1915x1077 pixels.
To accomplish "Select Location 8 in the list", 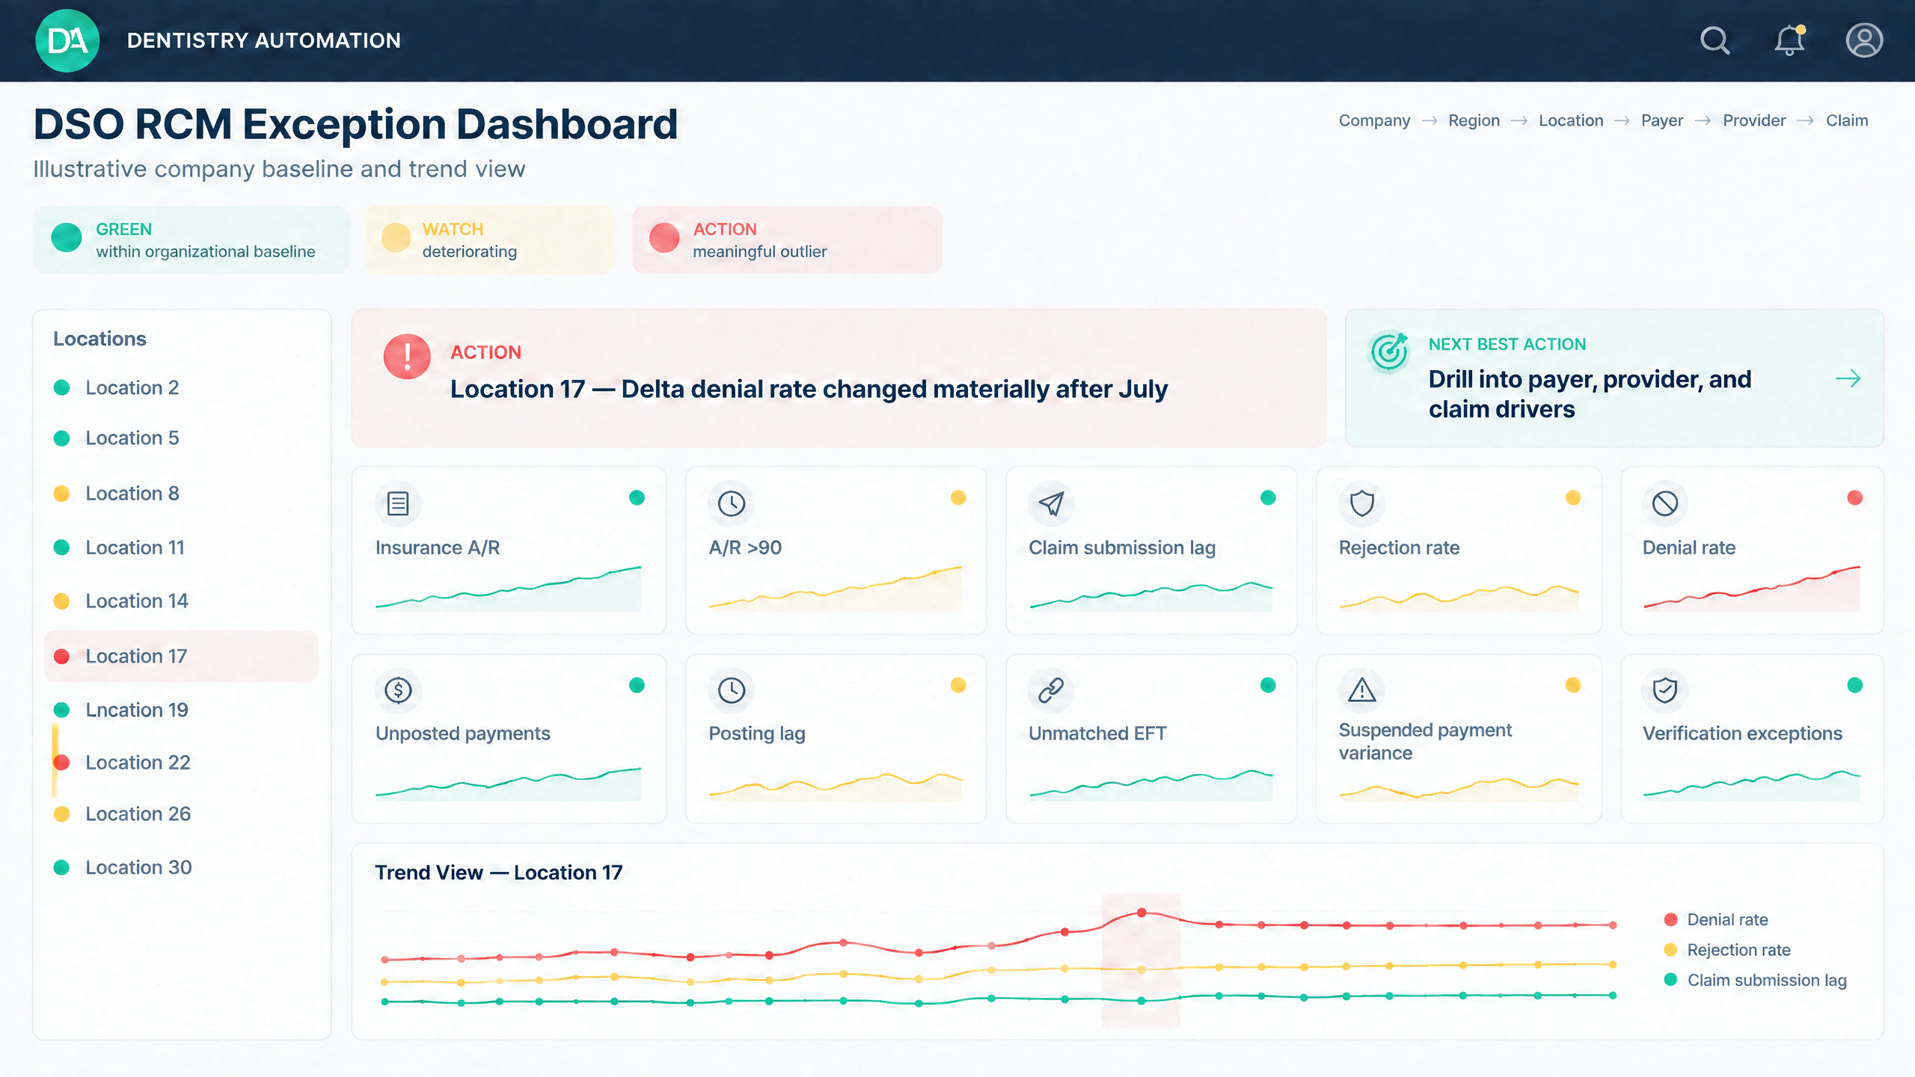I will (181, 494).
